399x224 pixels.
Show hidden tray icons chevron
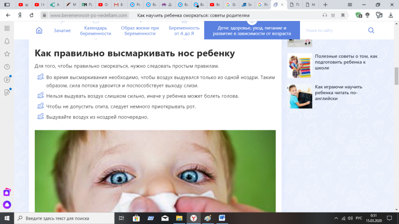pos(336,218)
